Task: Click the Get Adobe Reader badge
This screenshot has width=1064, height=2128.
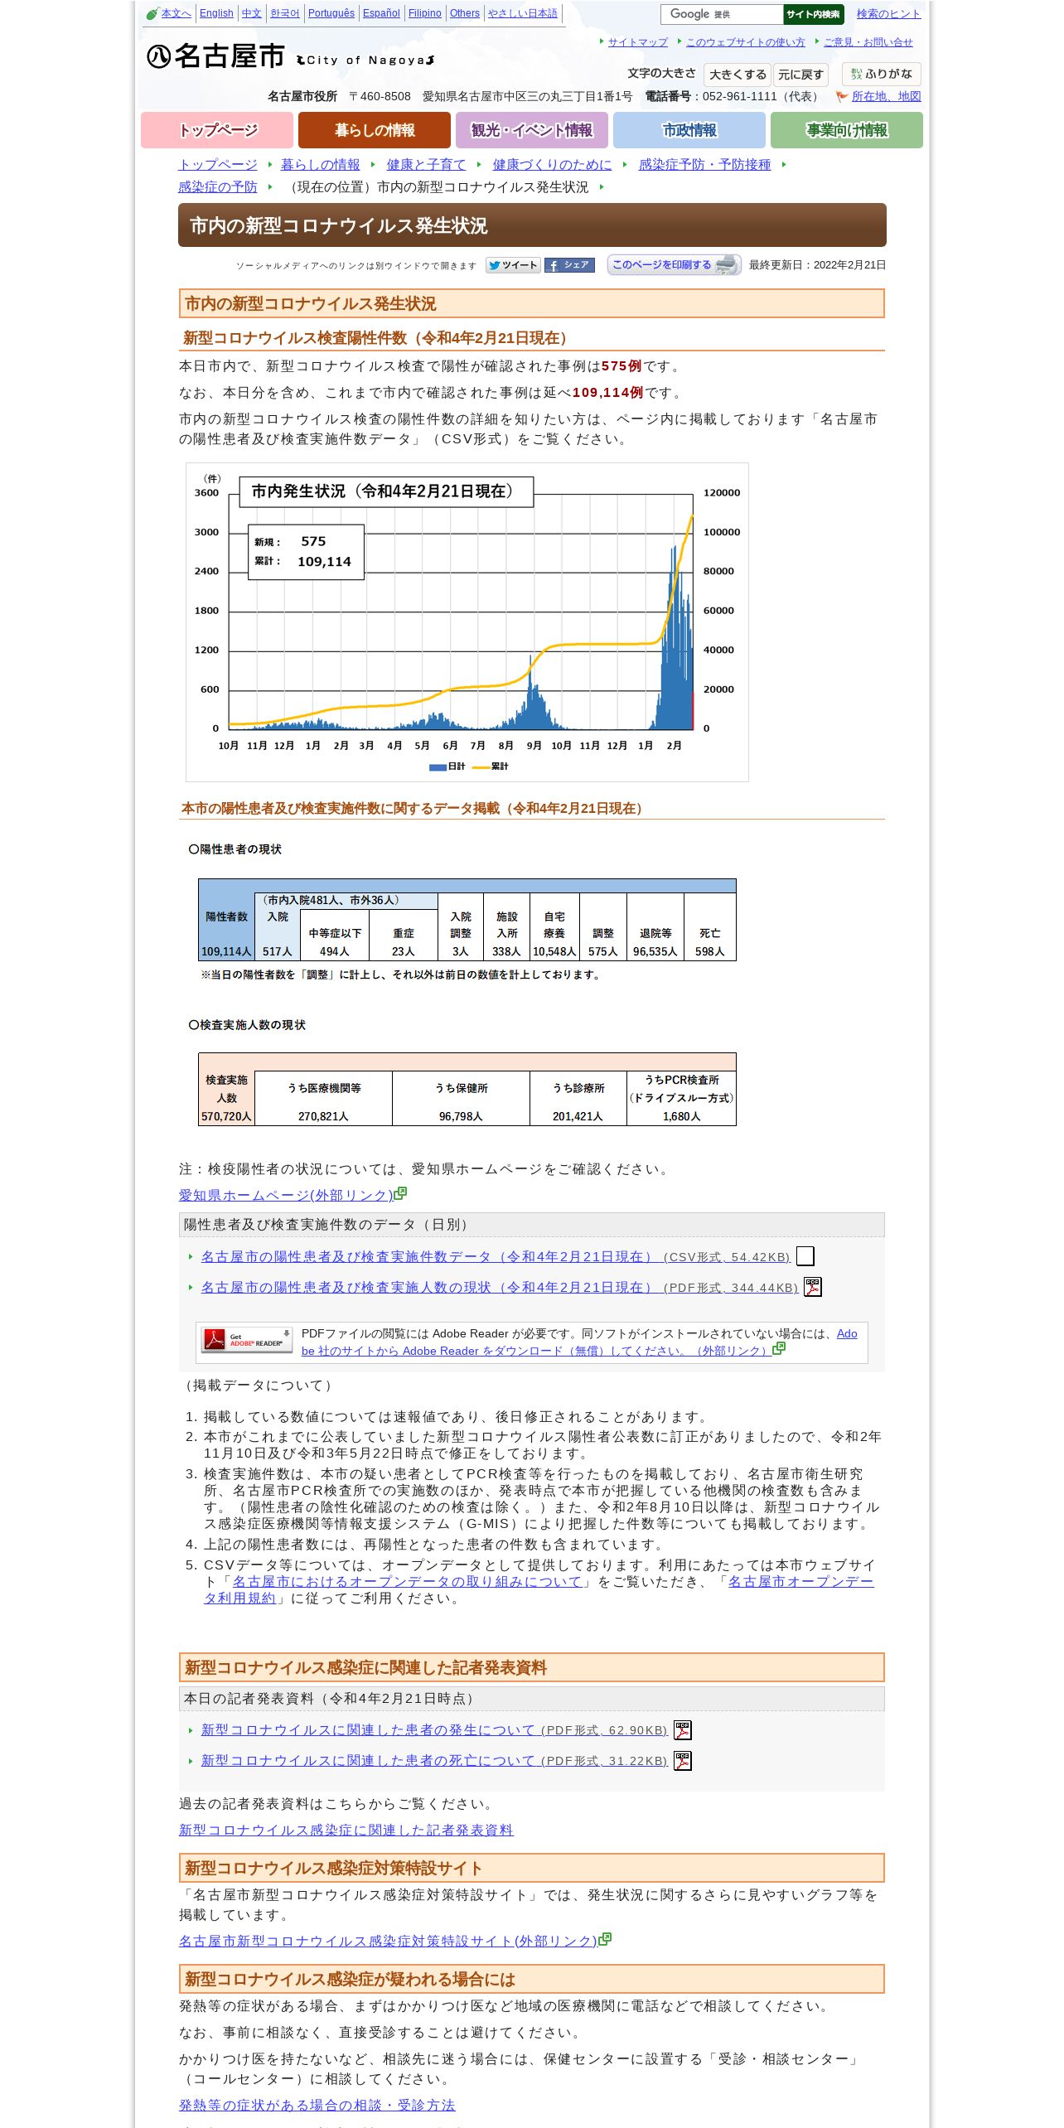Action: (x=247, y=1340)
